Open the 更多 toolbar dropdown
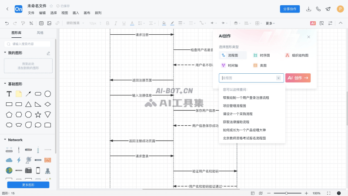The image size is (348, 196). pos(271,23)
